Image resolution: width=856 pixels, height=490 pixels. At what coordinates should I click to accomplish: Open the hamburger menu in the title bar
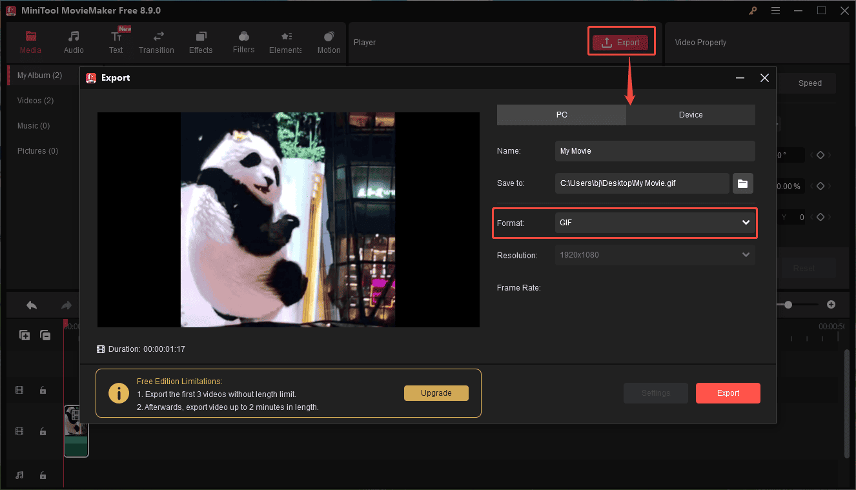776,10
